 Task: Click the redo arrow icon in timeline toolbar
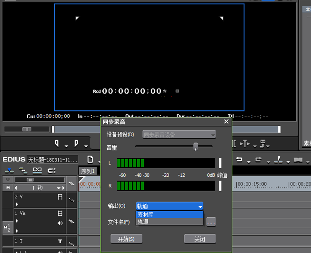[x=259, y=159]
